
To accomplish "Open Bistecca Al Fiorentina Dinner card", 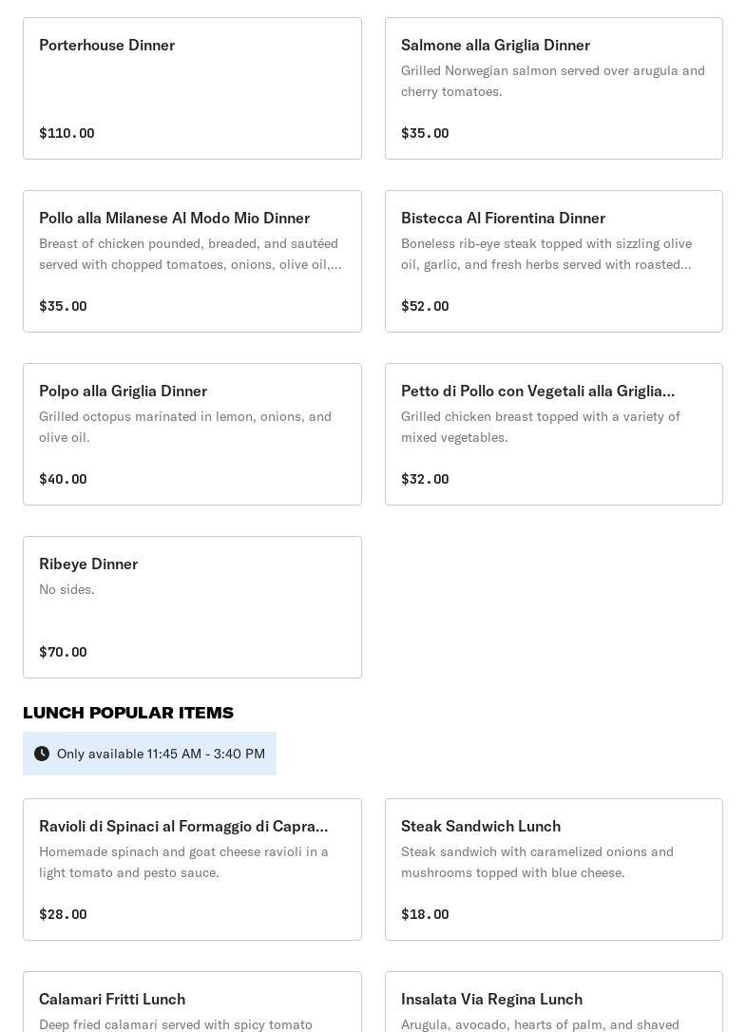I will click(x=553, y=261).
